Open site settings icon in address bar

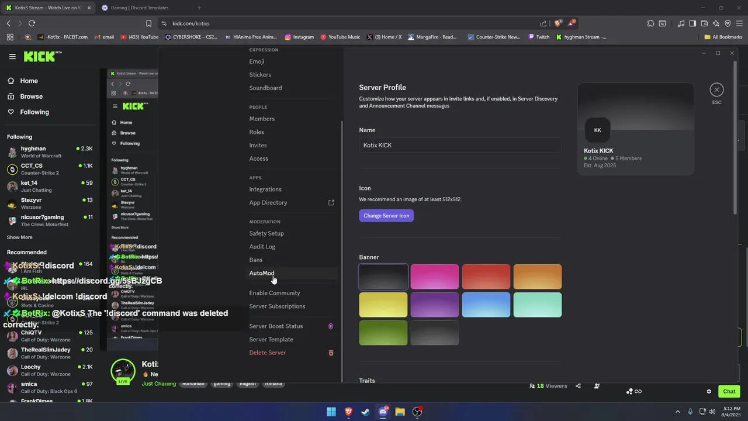164,23
